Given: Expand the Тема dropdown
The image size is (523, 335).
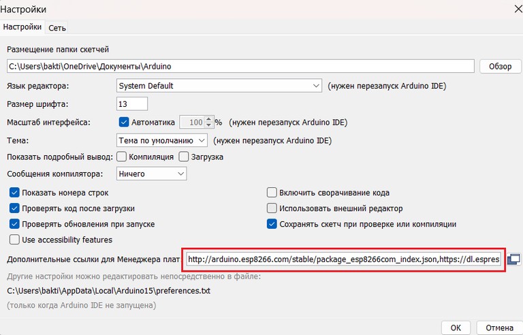Looking at the screenshot, I should (x=162, y=140).
